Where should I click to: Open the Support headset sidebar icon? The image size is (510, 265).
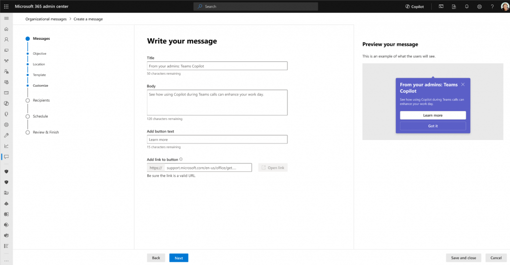6,114
